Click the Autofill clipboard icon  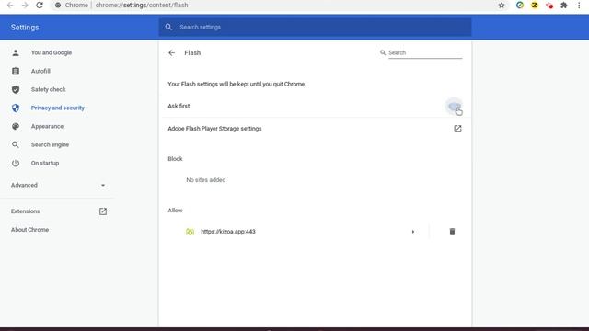pyautogui.click(x=16, y=71)
